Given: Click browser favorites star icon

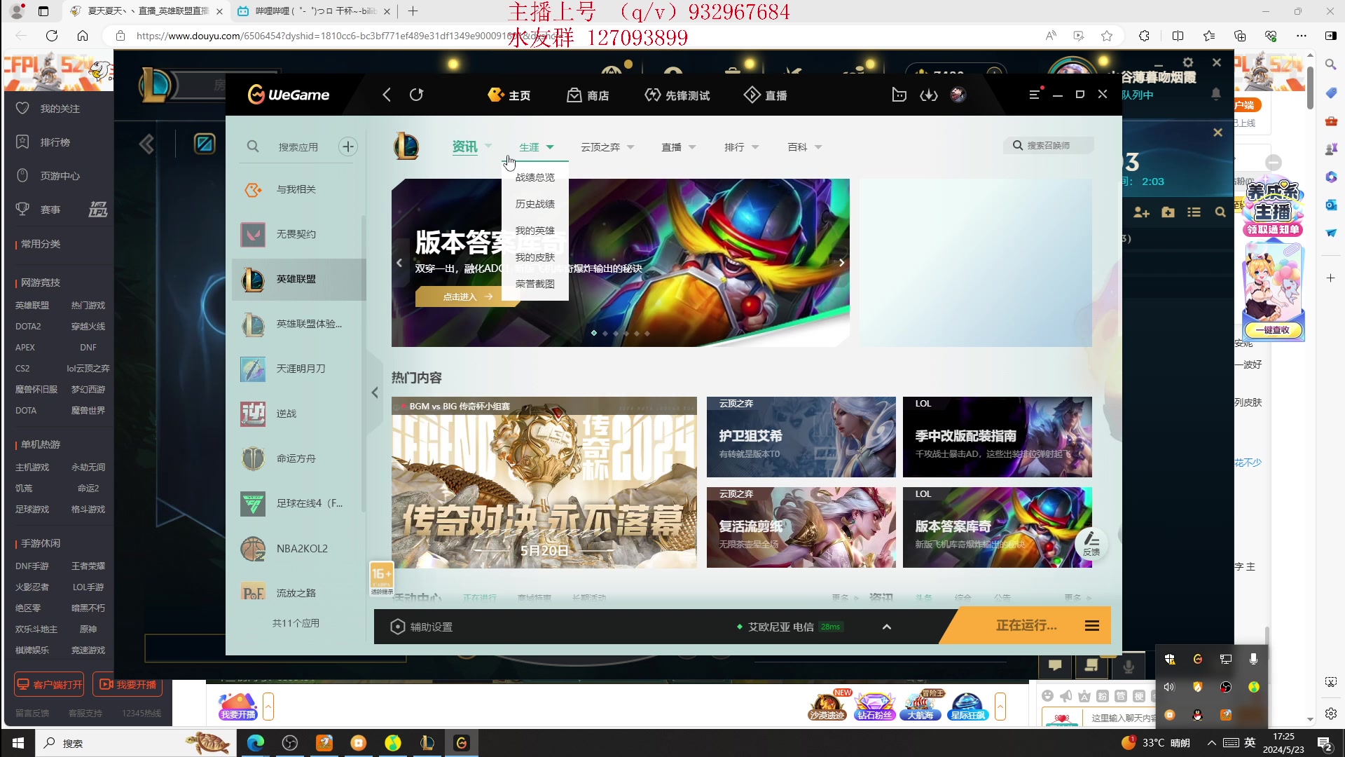Looking at the screenshot, I should pos(1107,36).
